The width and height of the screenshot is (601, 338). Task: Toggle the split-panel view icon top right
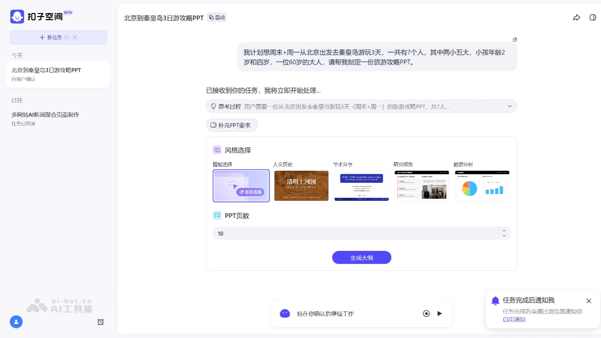point(592,17)
